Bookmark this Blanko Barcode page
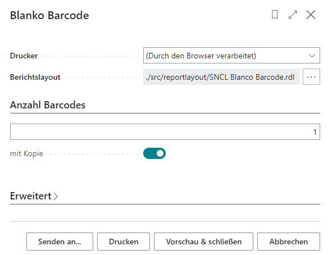 pos(275,15)
